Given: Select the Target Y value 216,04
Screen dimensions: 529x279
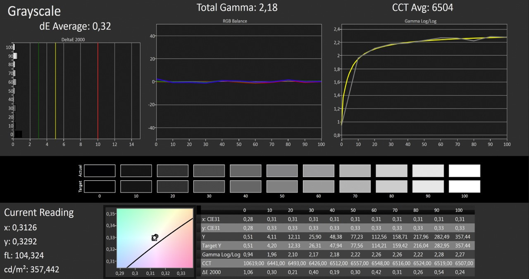Looking at the screenshot, I should (x=420, y=246).
